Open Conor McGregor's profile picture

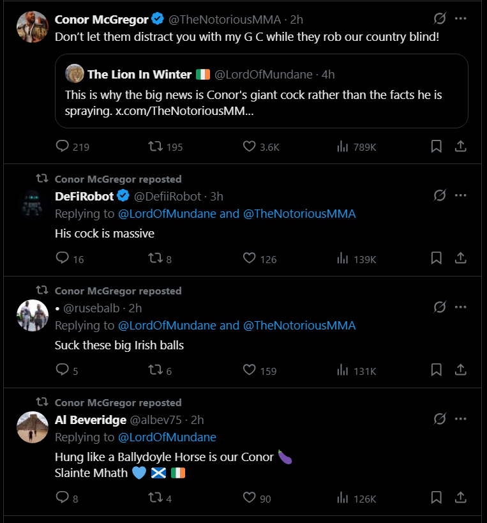[x=33, y=27]
